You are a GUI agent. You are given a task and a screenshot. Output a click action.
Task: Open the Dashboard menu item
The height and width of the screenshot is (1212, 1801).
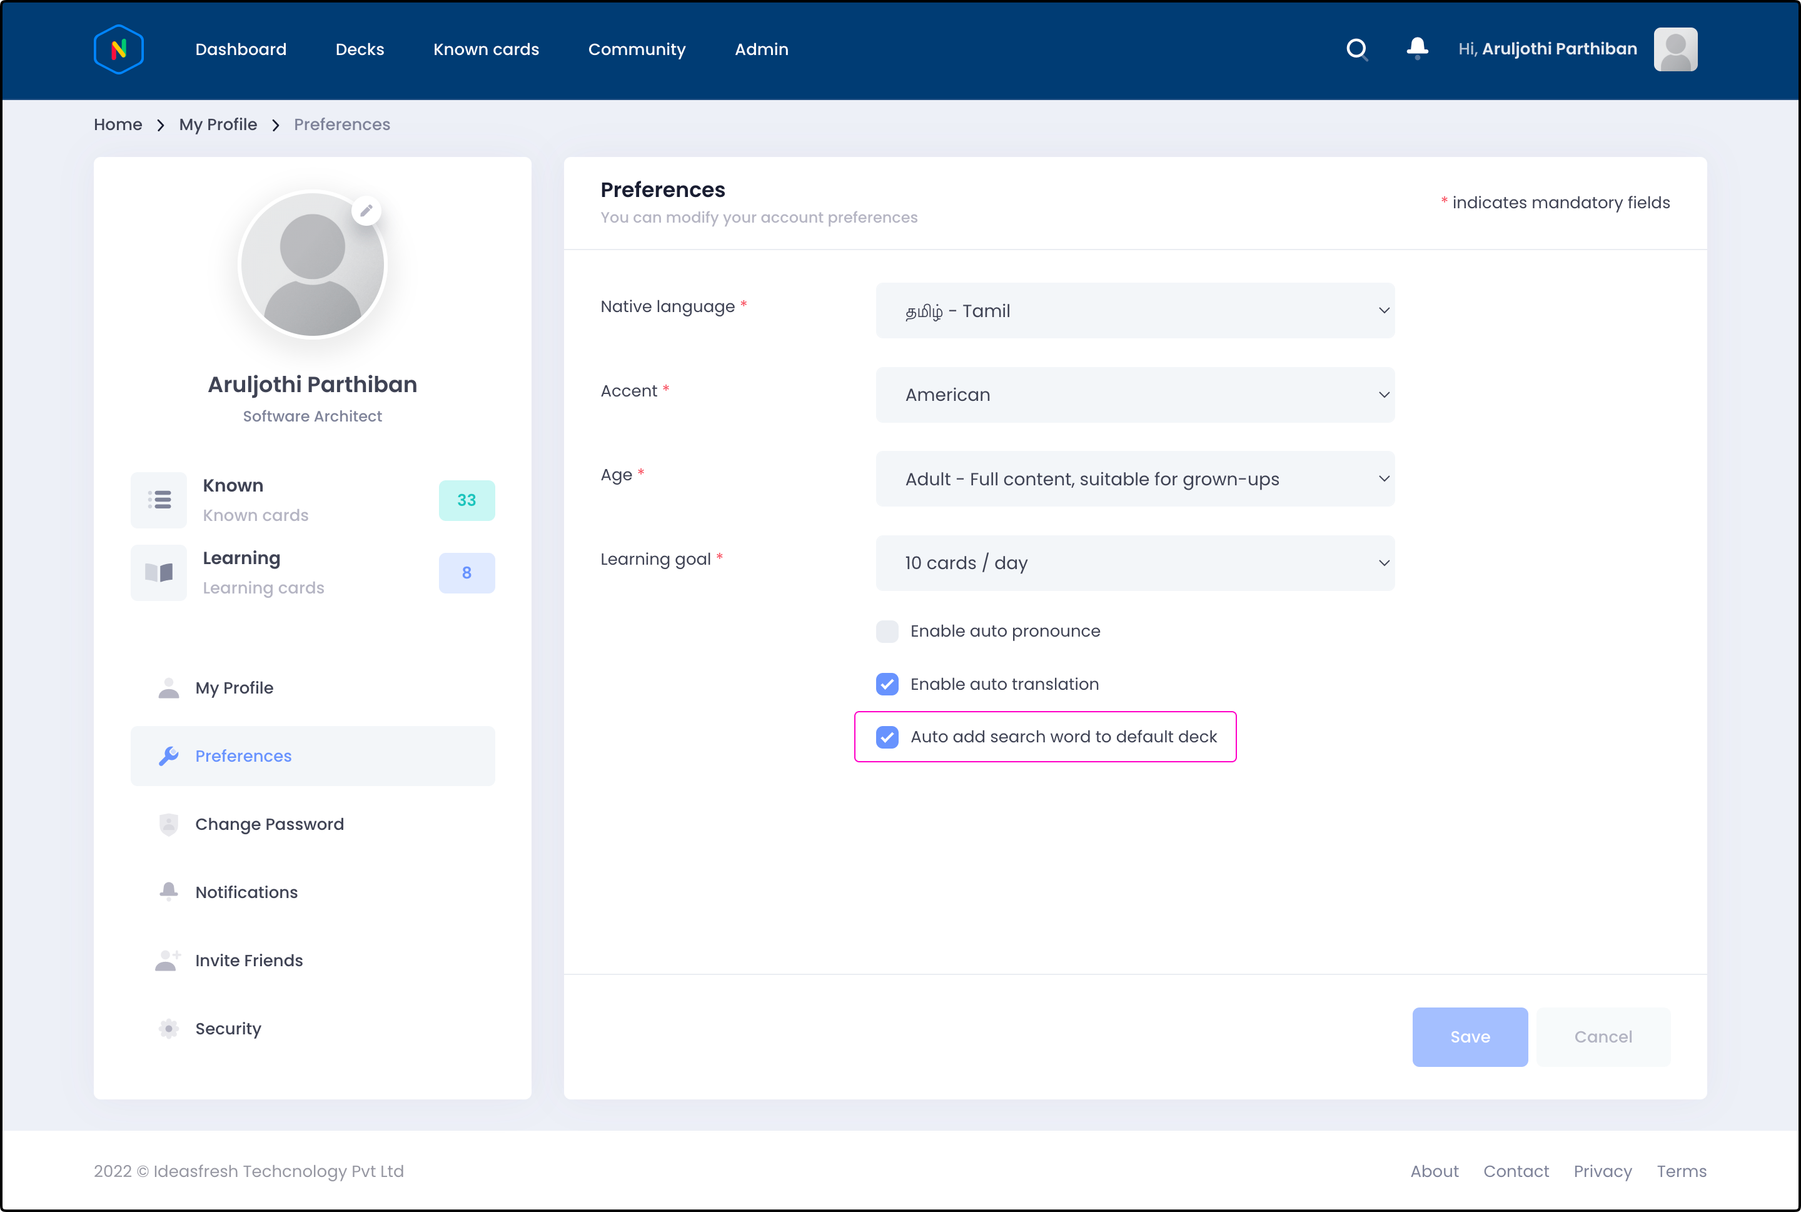tap(241, 49)
